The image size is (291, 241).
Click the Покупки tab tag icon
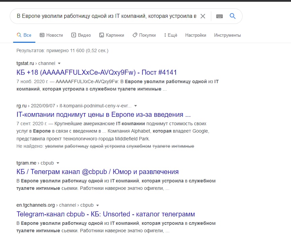[135, 35]
